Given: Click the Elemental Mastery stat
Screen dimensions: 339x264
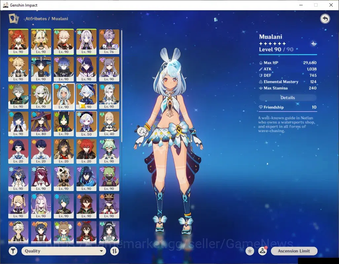Looking at the screenshot, I should coord(288,82).
